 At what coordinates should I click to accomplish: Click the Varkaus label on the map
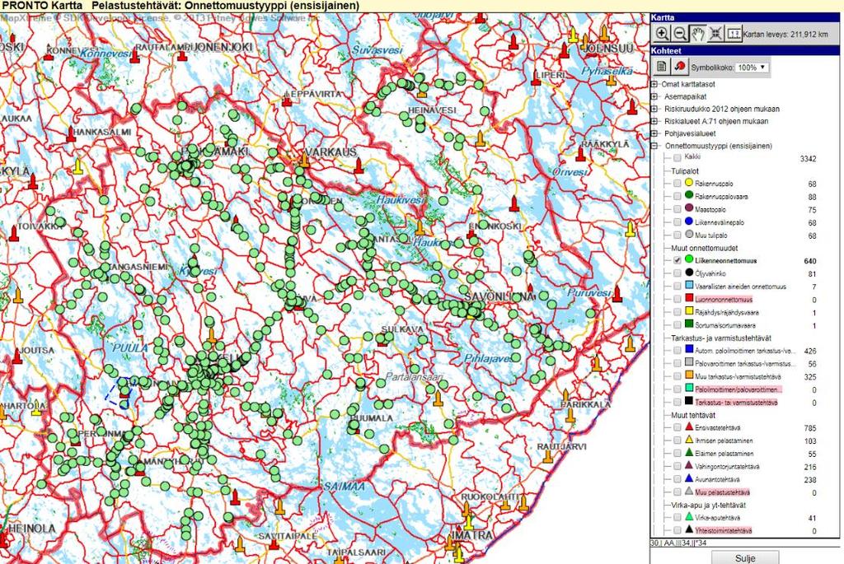click(331, 152)
